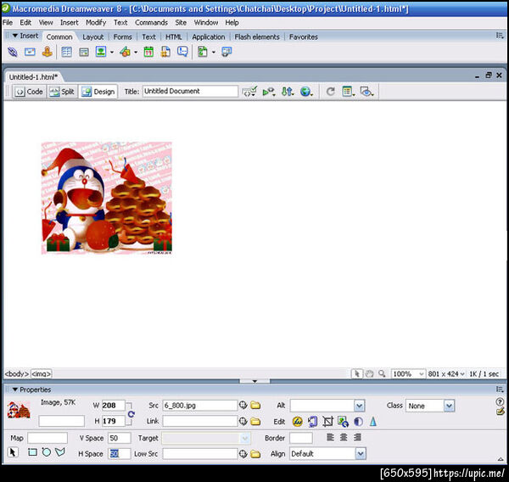Reset image size icon

131,414
